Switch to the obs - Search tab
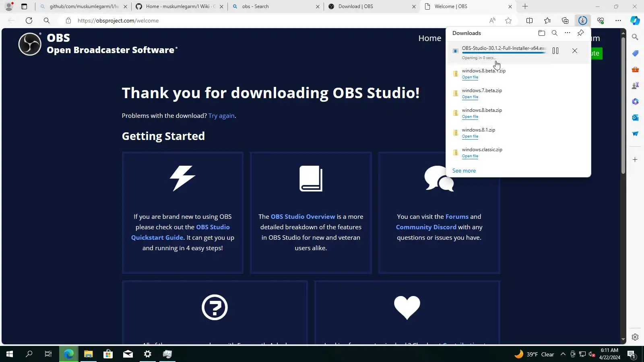The width and height of the screenshot is (644, 362). pos(276,6)
